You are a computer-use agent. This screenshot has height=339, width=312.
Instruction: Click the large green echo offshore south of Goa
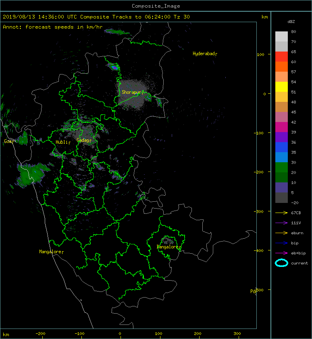point(32,175)
